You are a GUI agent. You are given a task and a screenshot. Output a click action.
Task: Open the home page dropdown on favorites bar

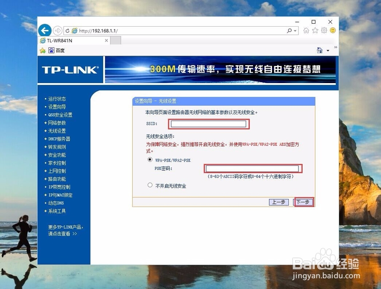327,50
